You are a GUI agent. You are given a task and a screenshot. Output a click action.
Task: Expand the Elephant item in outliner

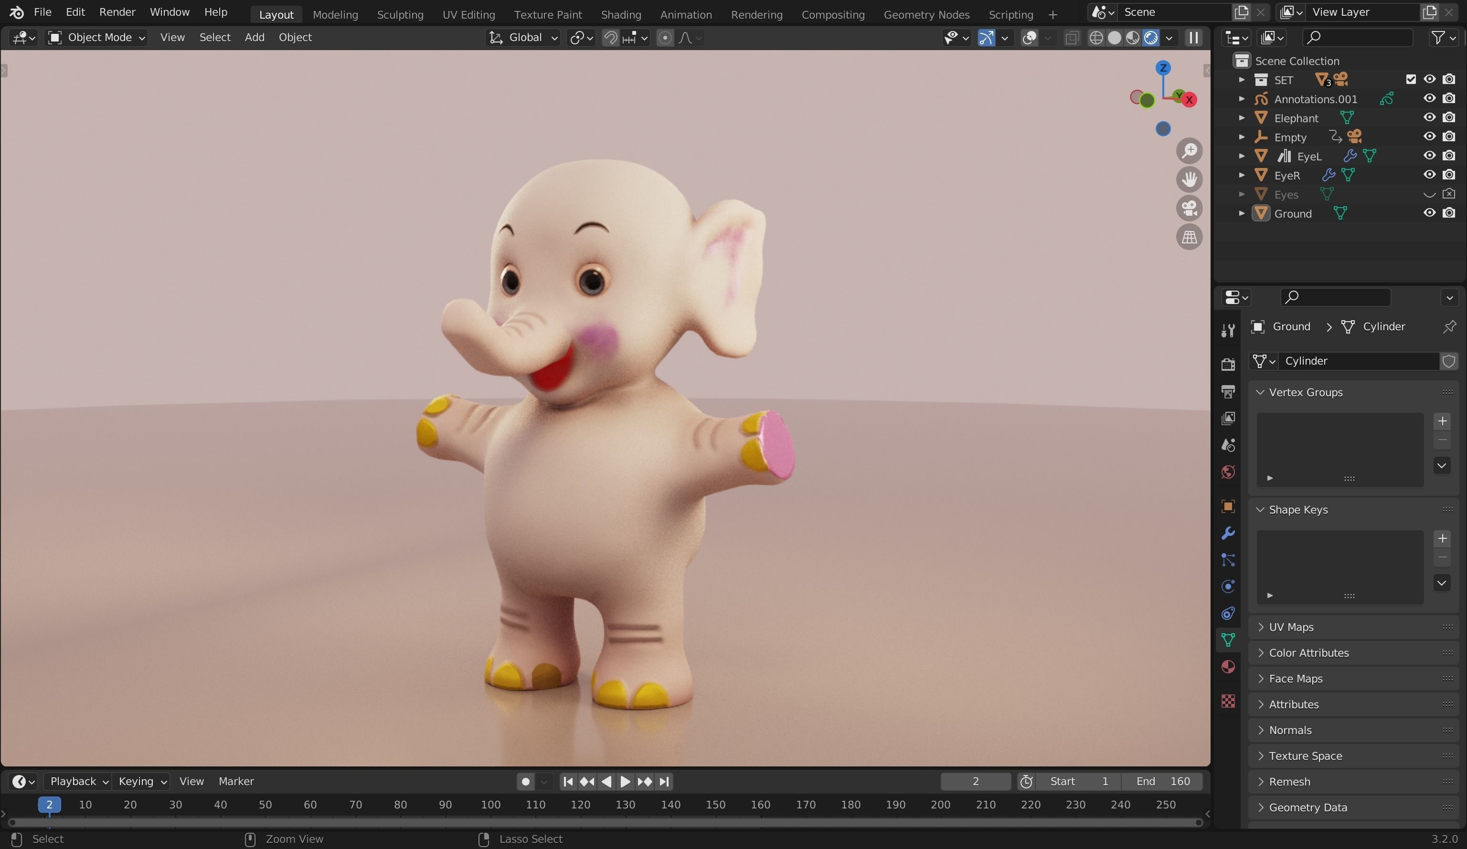1242,118
